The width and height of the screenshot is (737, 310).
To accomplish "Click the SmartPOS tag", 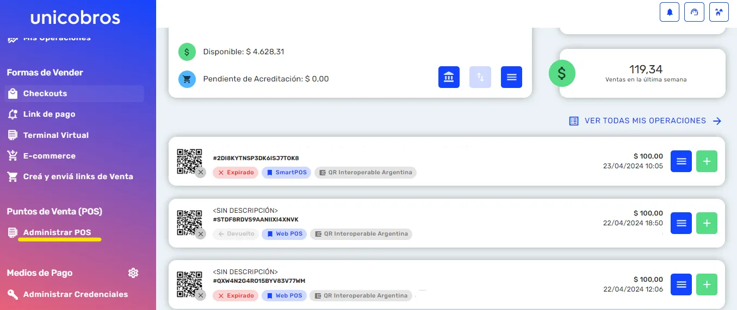I will coord(287,173).
